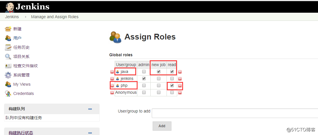
Task: Uncheck admin role for jenkins
Action: coord(144,78)
